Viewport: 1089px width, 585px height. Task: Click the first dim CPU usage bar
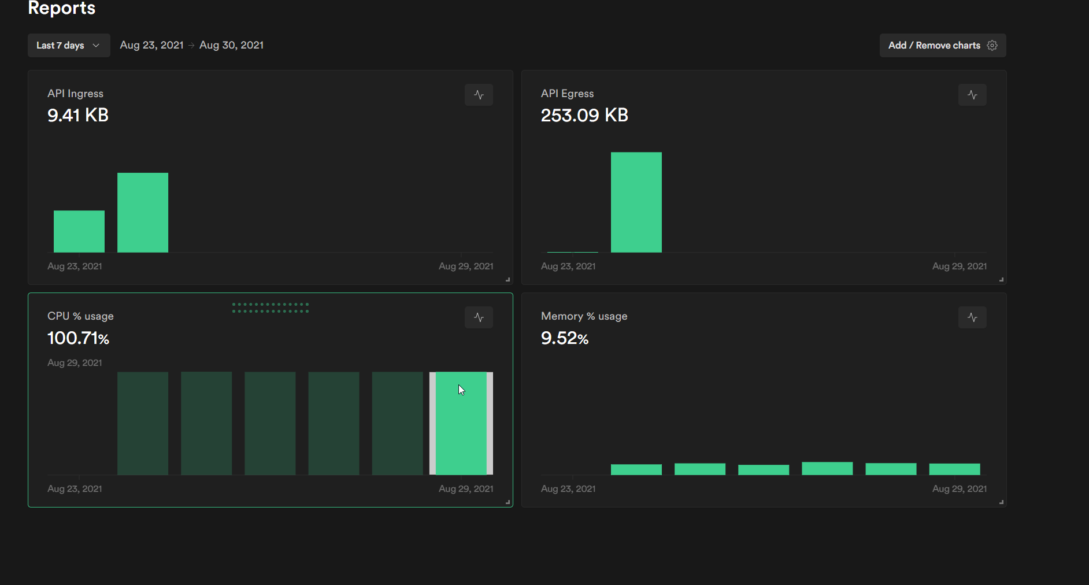pos(143,423)
